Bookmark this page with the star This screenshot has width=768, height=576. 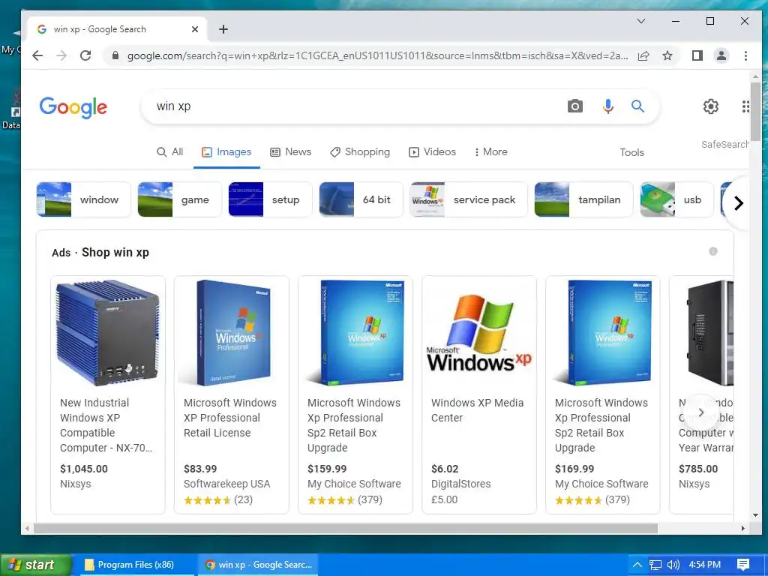pos(667,55)
